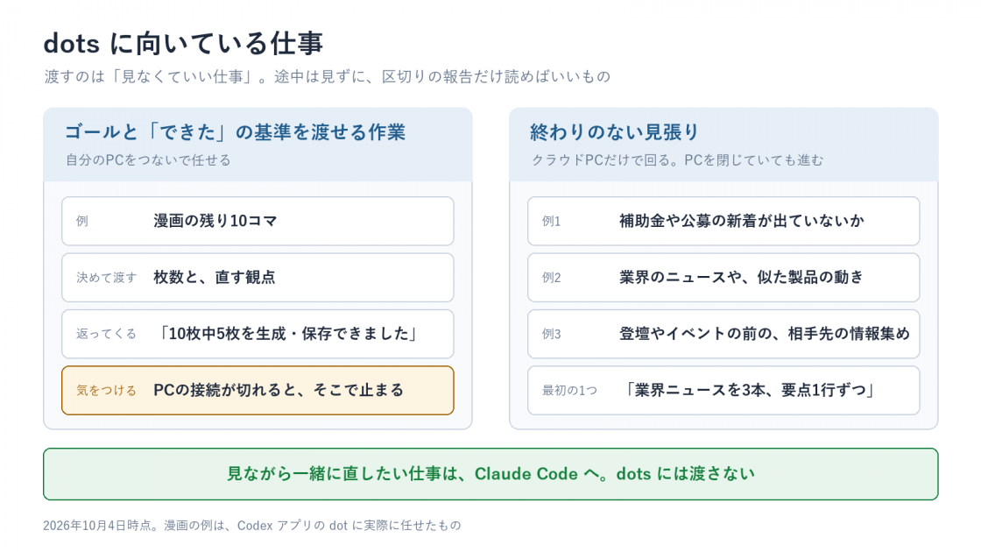Select the row '補助金や公募の新着が出ていないか'
981x552 pixels.
[x=723, y=221]
